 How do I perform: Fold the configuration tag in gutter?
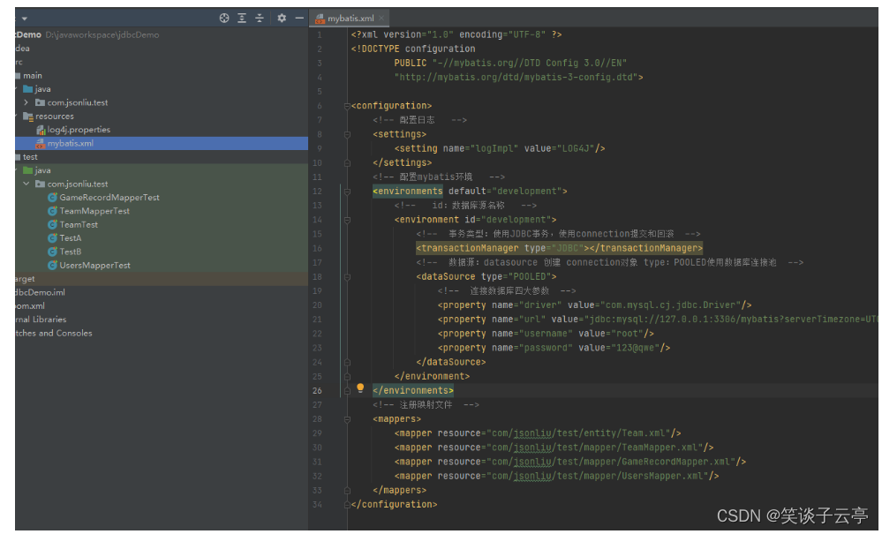point(346,106)
